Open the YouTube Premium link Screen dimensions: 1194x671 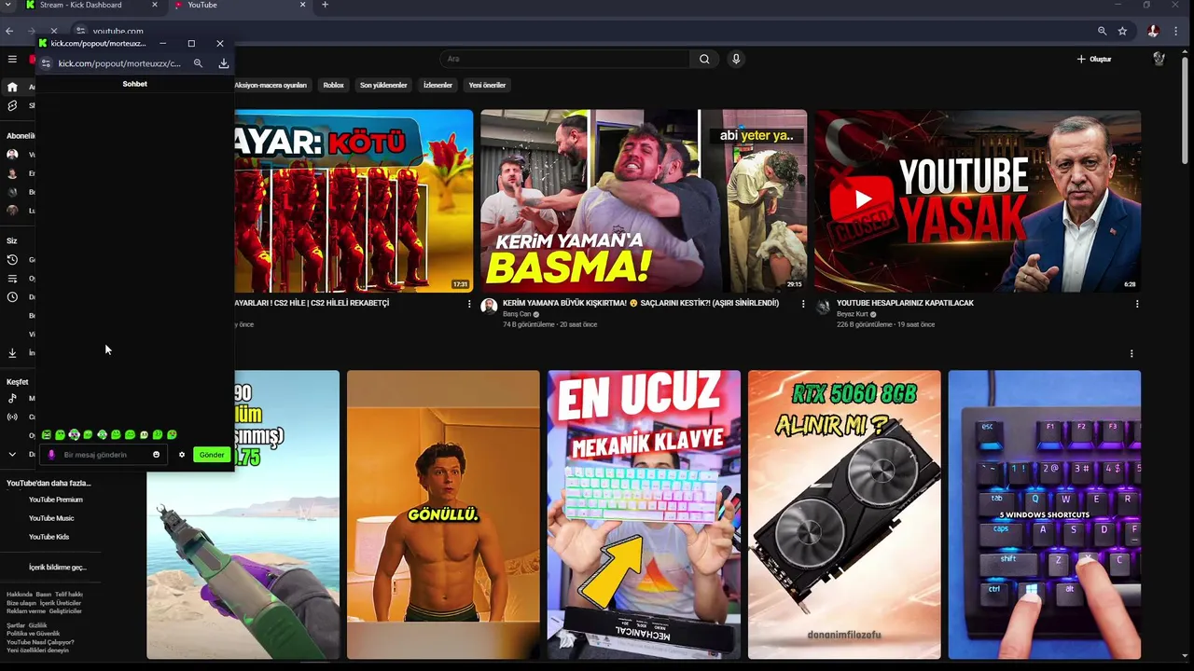(56, 500)
